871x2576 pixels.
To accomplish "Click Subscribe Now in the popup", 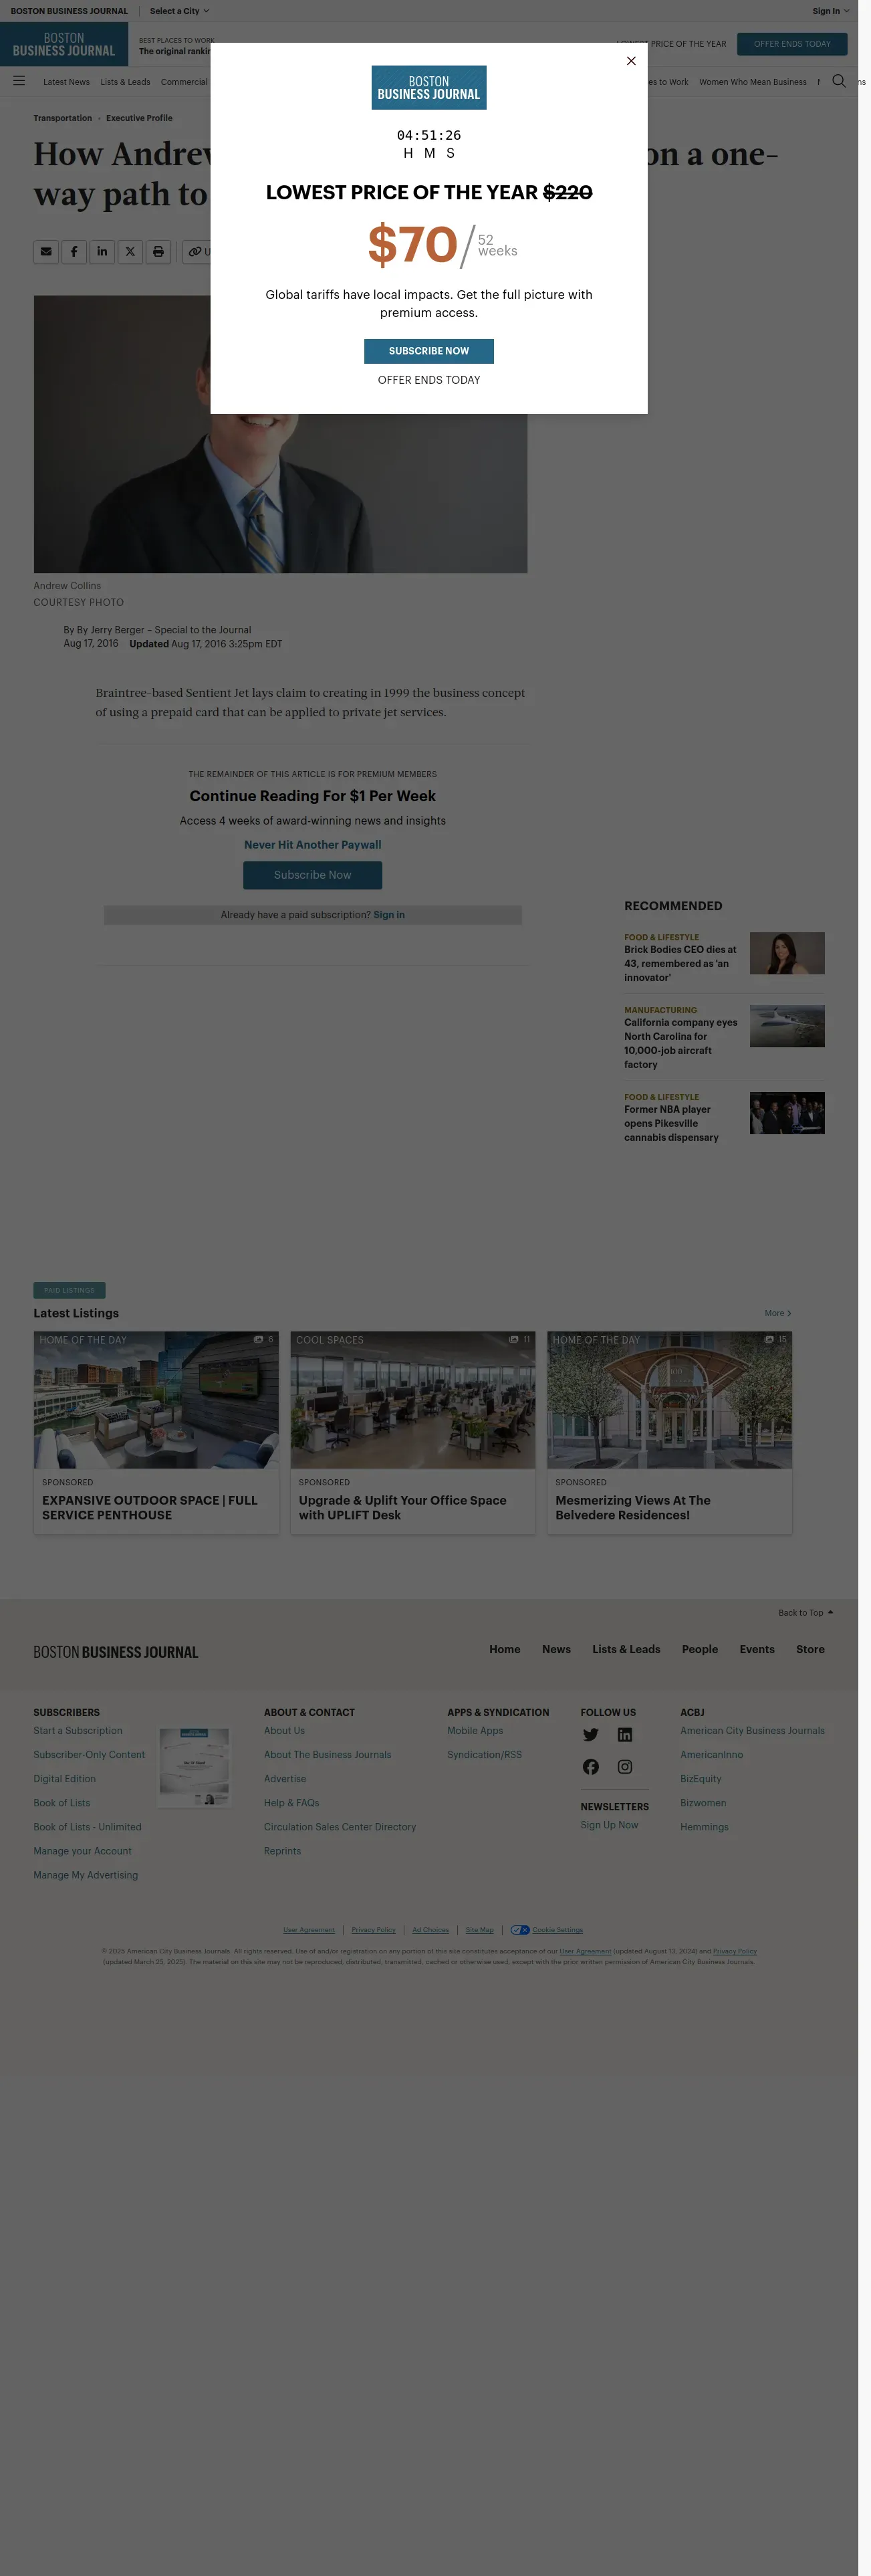I will point(429,351).
